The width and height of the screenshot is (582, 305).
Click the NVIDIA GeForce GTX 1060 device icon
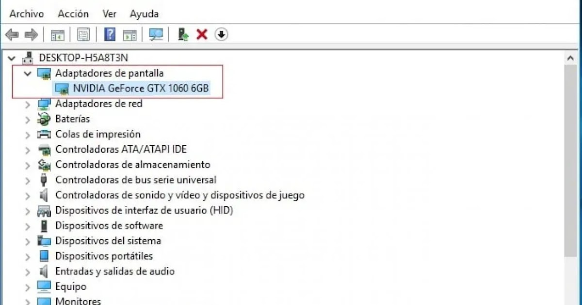pos(62,89)
